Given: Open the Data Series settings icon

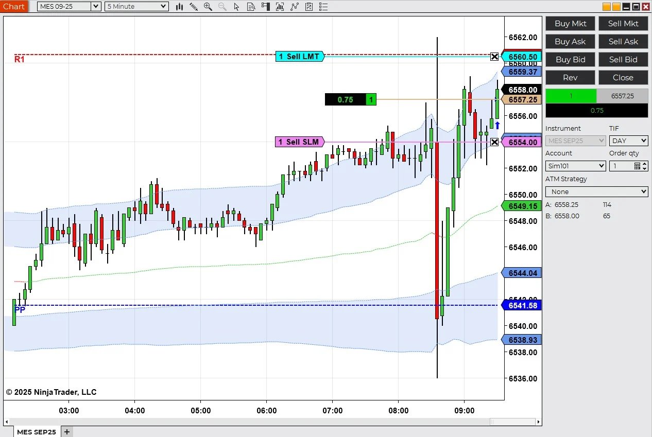Looking at the screenshot, I should pos(251,7).
